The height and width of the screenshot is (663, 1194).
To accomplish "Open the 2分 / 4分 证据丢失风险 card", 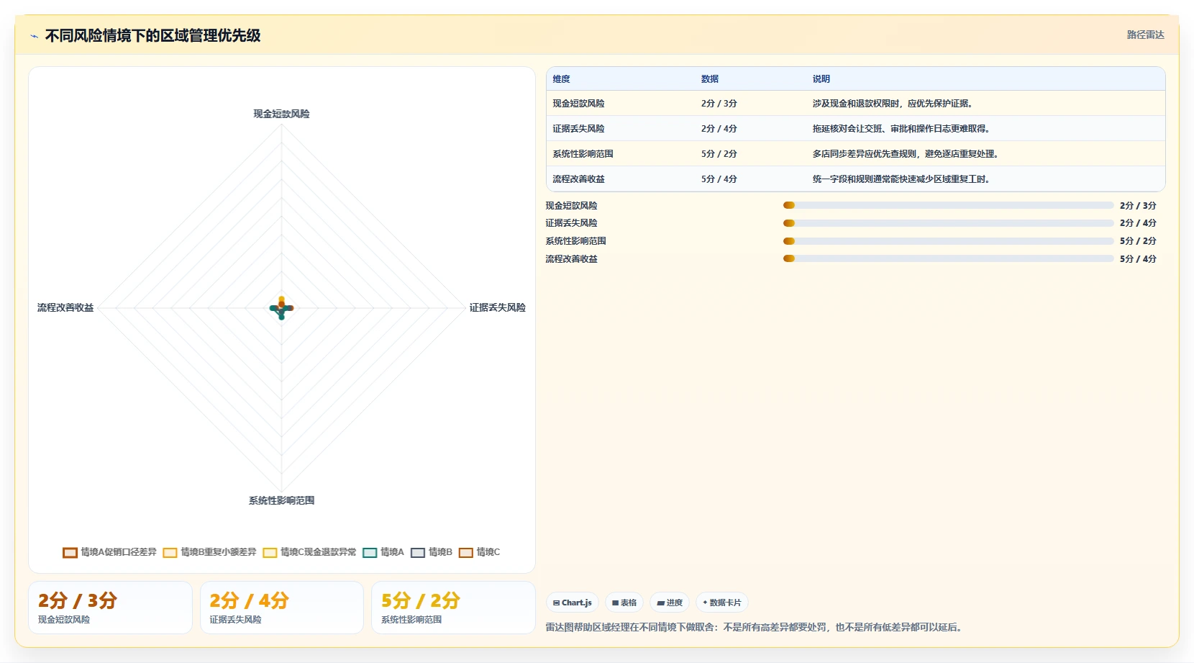I will (282, 608).
